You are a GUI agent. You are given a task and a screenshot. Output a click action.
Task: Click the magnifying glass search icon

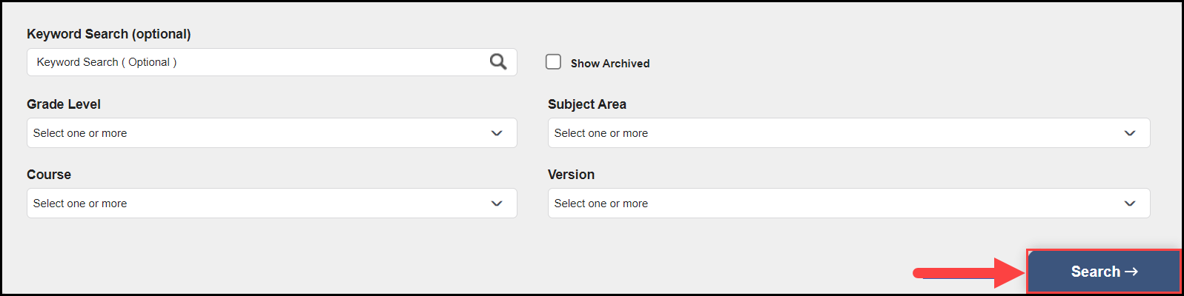[x=498, y=62]
